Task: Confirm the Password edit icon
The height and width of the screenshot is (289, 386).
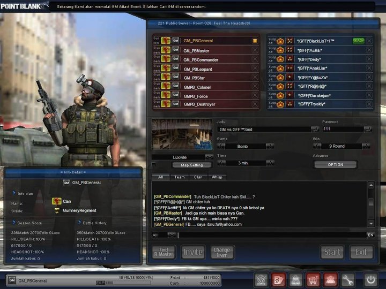Action: click(x=367, y=129)
